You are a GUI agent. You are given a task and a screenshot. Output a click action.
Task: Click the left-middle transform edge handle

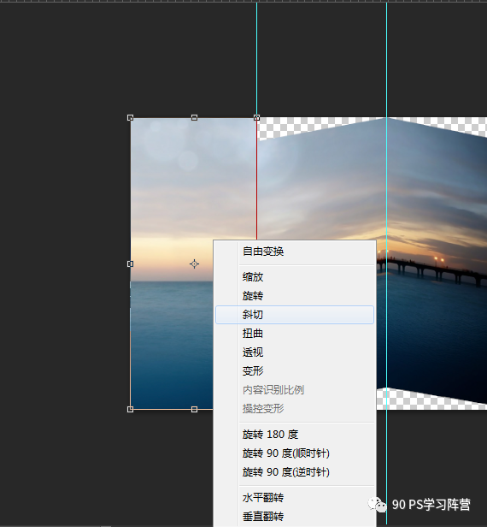tap(130, 263)
